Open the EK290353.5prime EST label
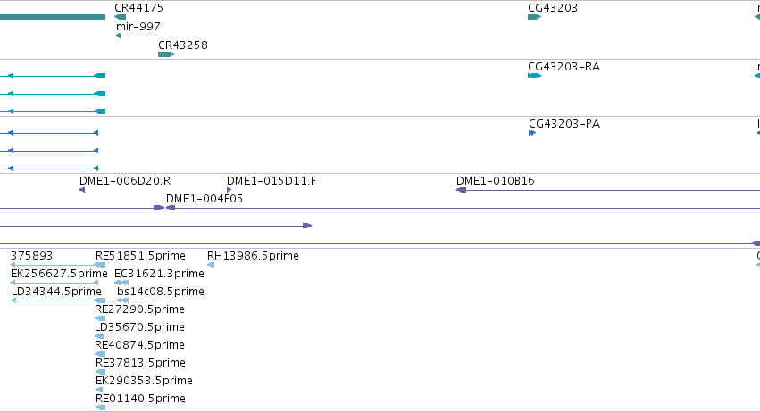Image resolution: width=760 pixels, height=412 pixels. click(x=144, y=381)
